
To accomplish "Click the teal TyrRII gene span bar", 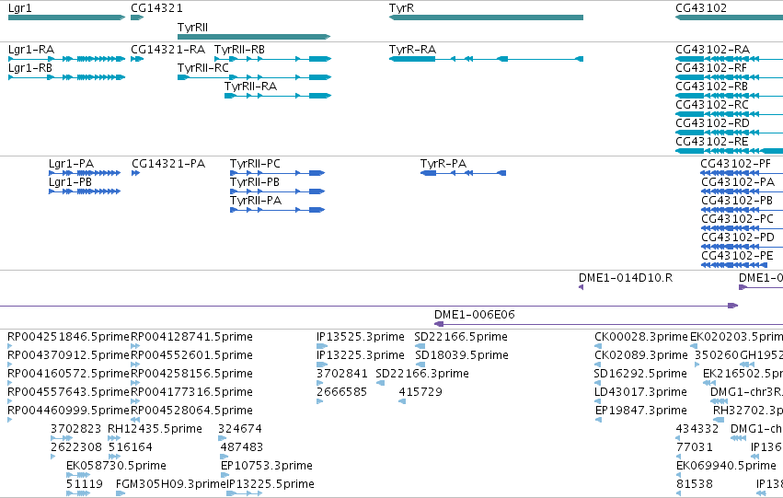I will tap(254, 37).
